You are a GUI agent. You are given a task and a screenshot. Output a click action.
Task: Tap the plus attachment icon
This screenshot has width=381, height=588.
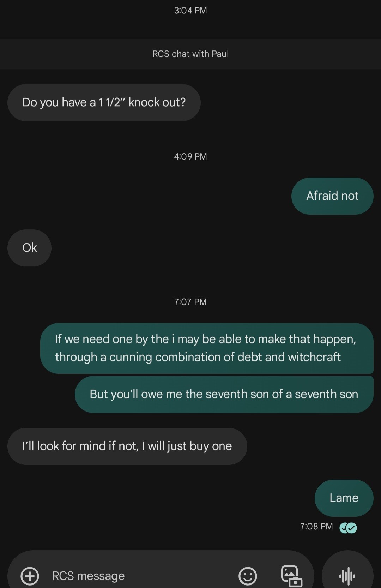click(30, 576)
